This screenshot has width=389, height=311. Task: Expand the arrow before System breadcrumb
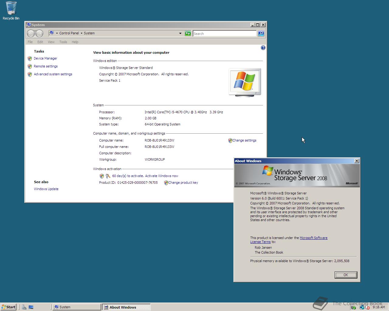pos(81,33)
